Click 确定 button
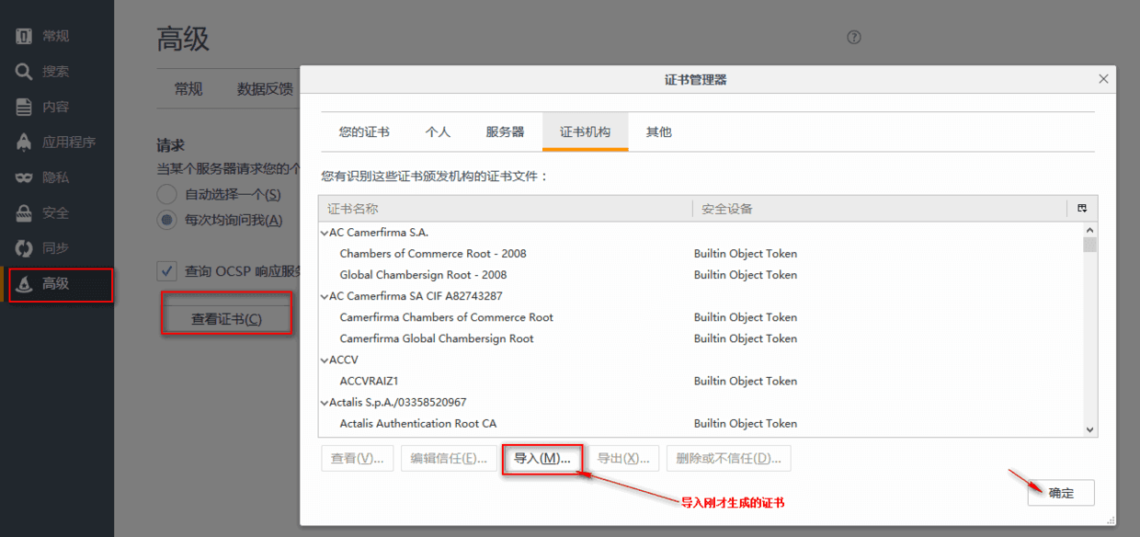1140x537 pixels. point(1061,493)
